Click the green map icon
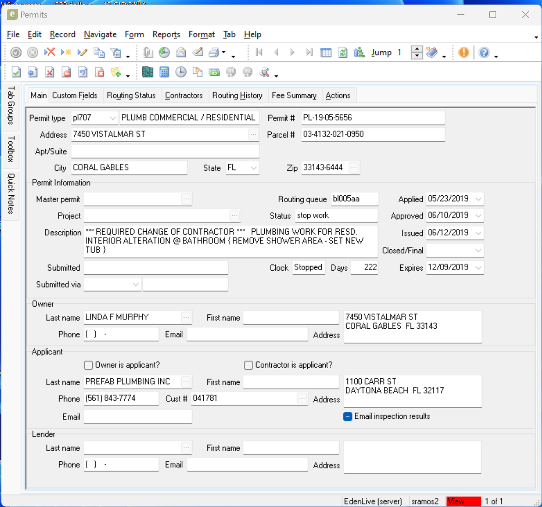The image size is (542, 507). tap(147, 72)
